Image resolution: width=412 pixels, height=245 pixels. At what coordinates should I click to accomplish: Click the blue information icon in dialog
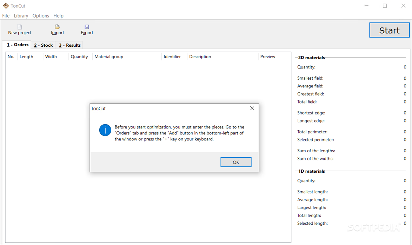105,130
